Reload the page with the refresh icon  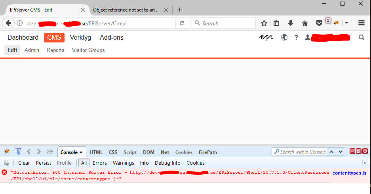tap(182, 23)
